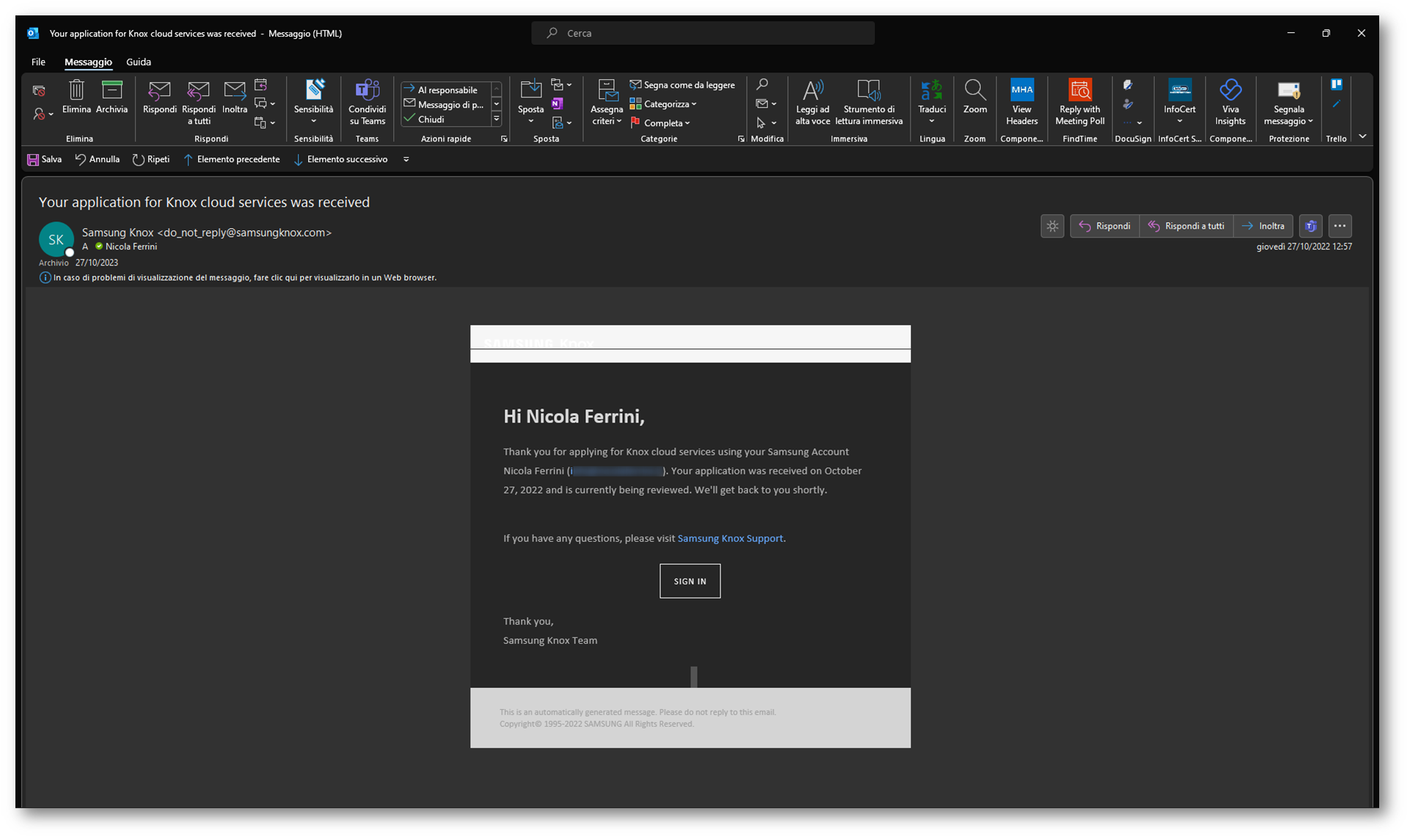Select the Messaggio tab
The image size is (1410, 839).
[88, 62]
